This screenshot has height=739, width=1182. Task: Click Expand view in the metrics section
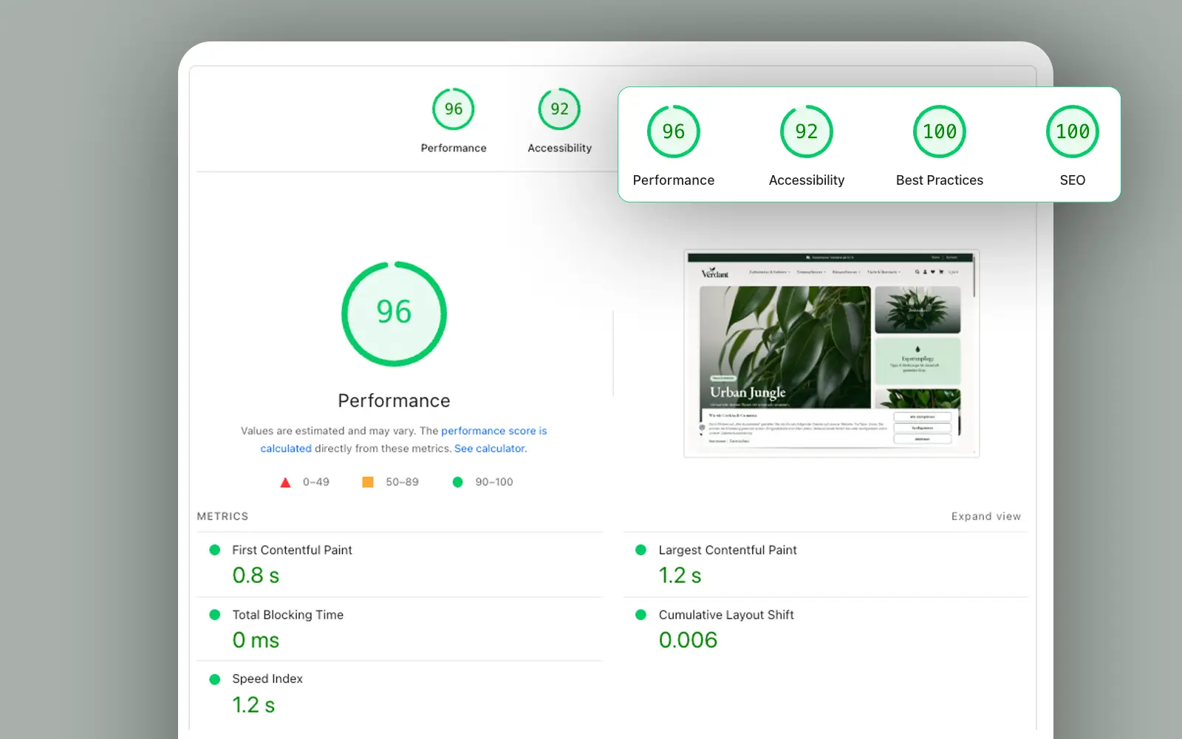click(x=985, y=517)
